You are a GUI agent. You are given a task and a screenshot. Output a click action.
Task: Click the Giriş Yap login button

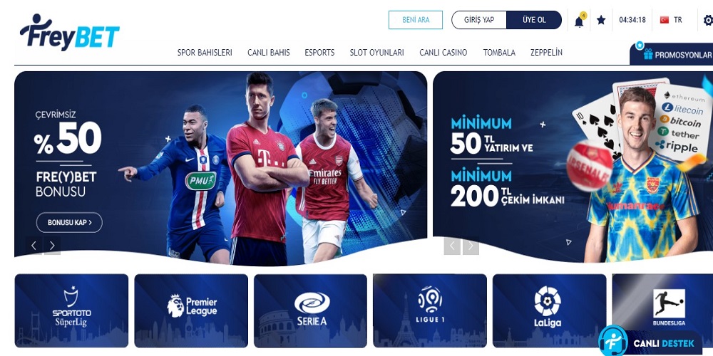point(479,20)
